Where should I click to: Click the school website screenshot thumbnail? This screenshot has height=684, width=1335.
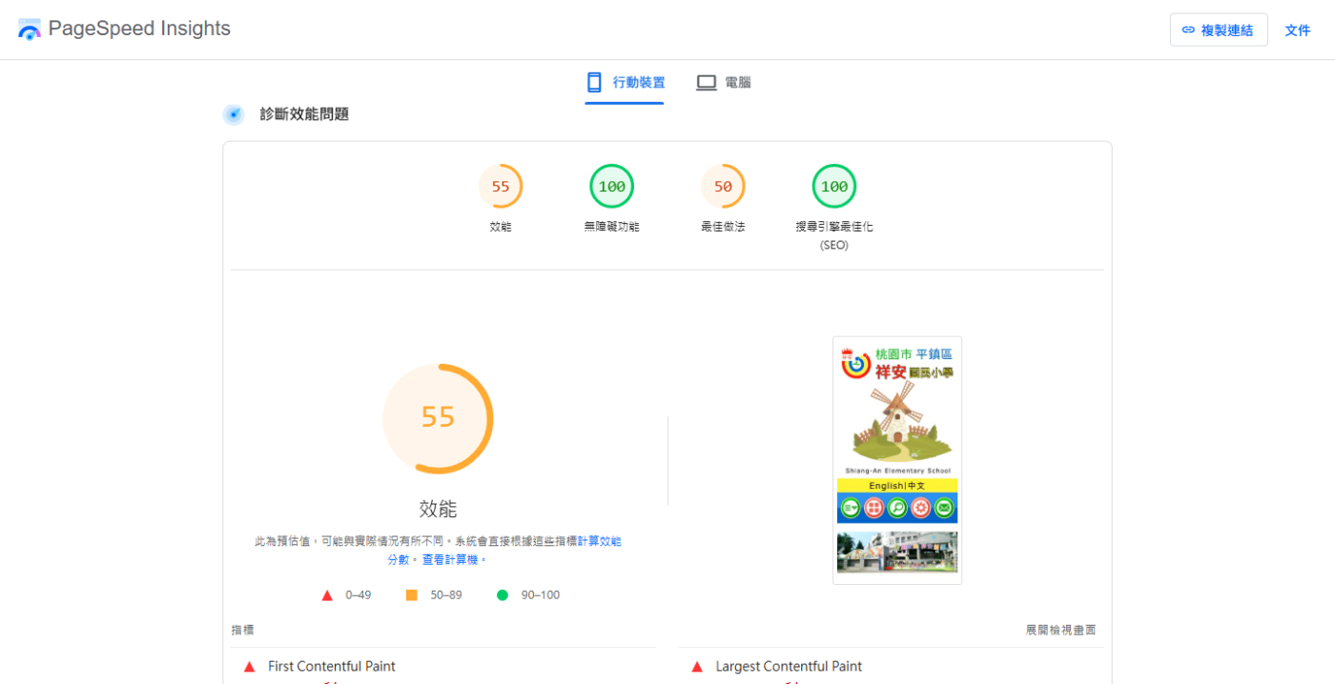click(x=896, y=459)
